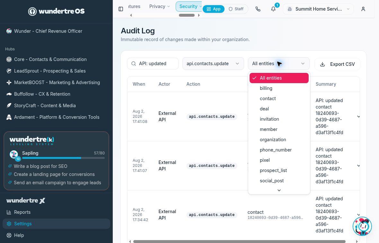Click the Sapling level progress bar
This screenshot has width=379, height=243.
point(63,158)
